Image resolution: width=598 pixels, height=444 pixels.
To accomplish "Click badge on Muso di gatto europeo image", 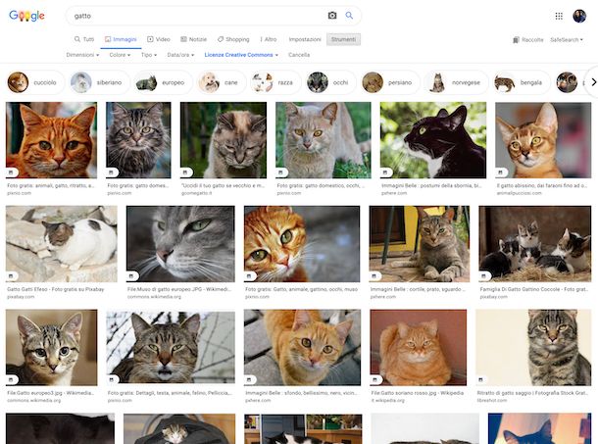I will pos(131,275).
